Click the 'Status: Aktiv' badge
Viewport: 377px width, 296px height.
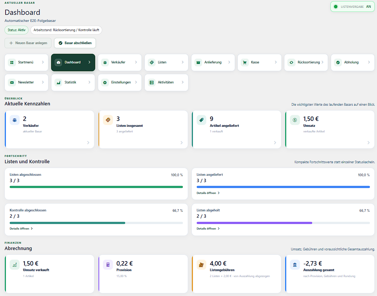tap(17, 30)
